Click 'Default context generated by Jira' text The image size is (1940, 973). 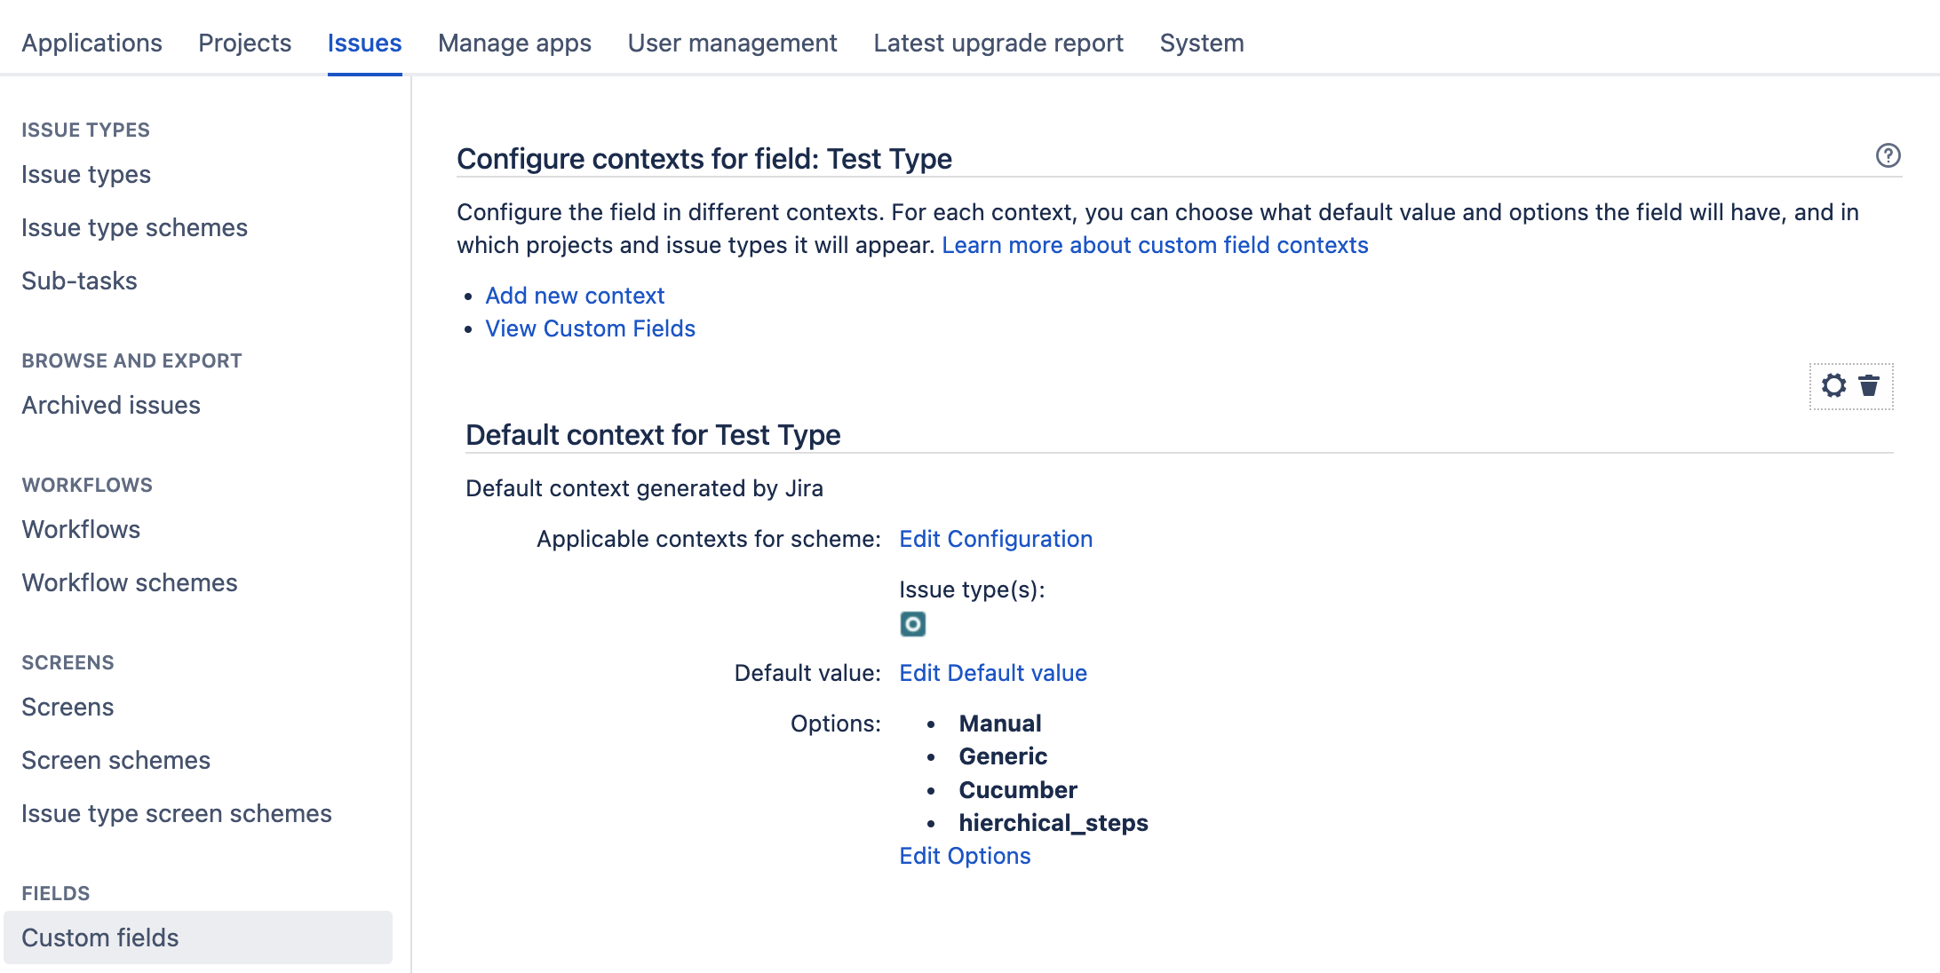click(x=644, y=488)
